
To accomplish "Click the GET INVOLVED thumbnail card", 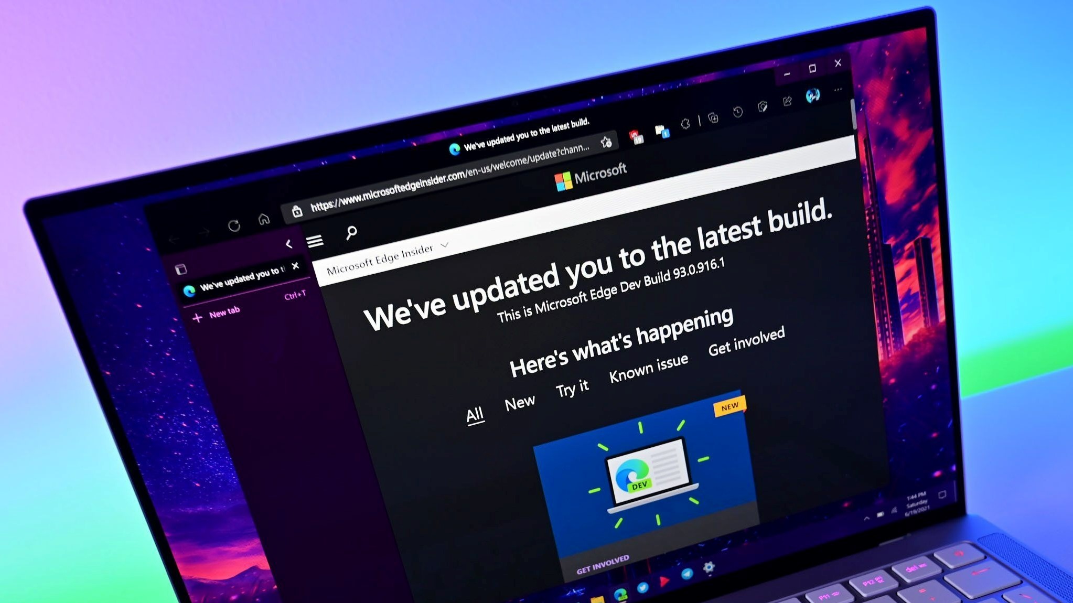I will pyautogui.click(x=639, y=494).
